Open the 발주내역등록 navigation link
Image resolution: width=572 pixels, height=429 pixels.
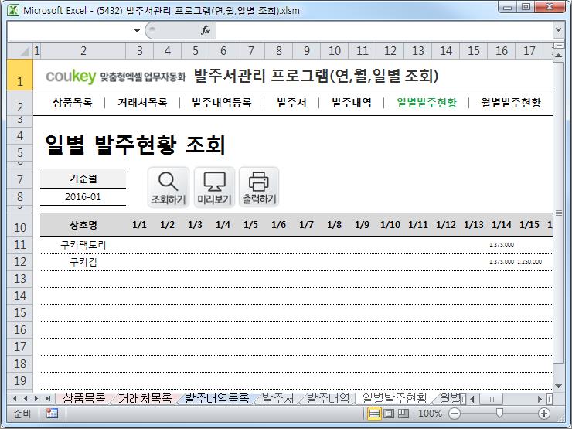click(x=222, y=103)
